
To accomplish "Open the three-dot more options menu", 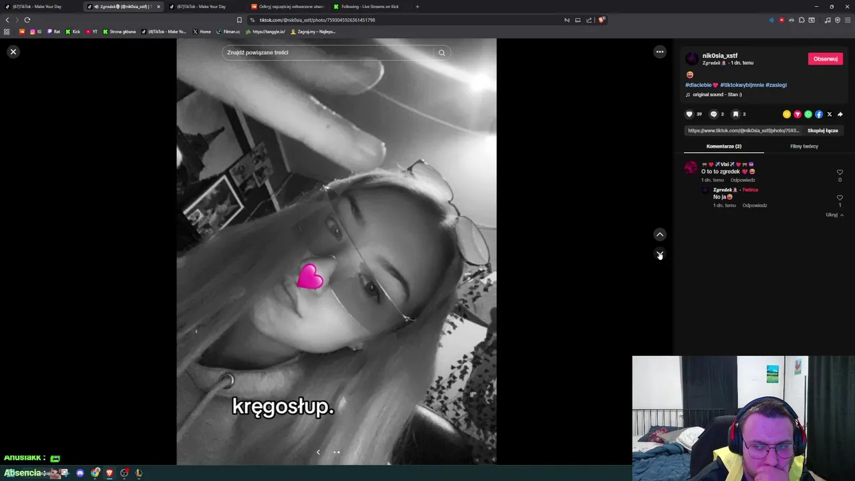I will click(x=660, y=51).
